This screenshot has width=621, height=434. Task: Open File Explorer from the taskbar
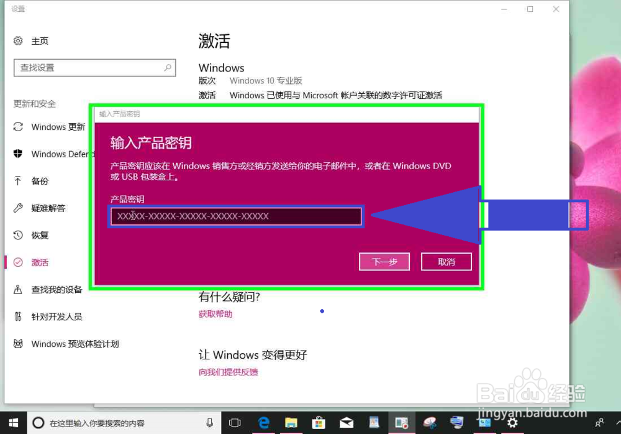[291, 422]
